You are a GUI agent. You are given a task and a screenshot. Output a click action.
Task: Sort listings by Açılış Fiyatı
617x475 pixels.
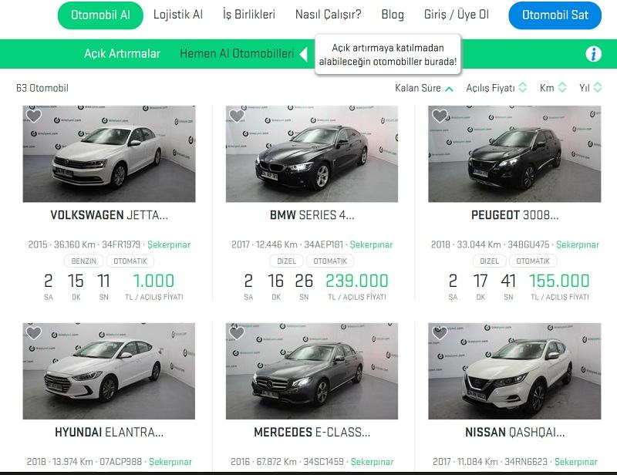[x=496, y=88]
